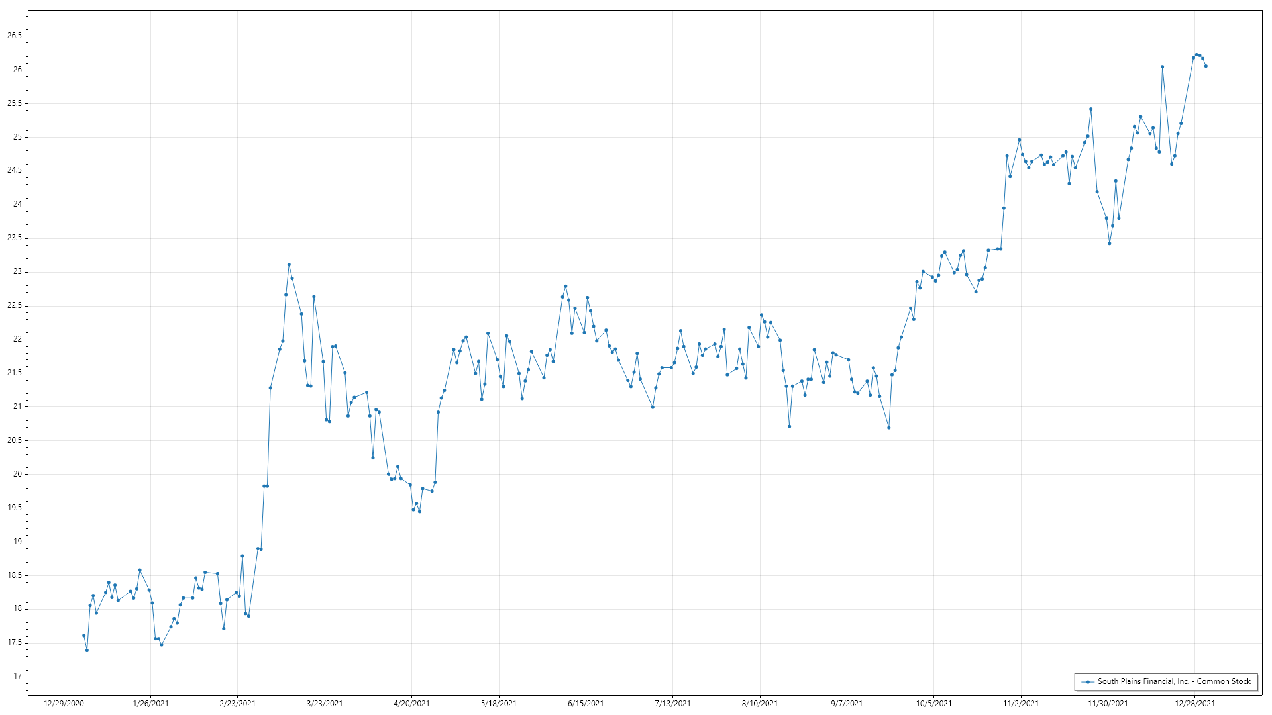The height and width of the screenshot is (715, 1272).
Task: Click the 23.5 y-axis value label
Action: point(15,238)
